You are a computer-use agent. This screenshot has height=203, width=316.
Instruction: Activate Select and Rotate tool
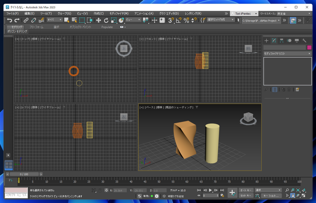106,20
